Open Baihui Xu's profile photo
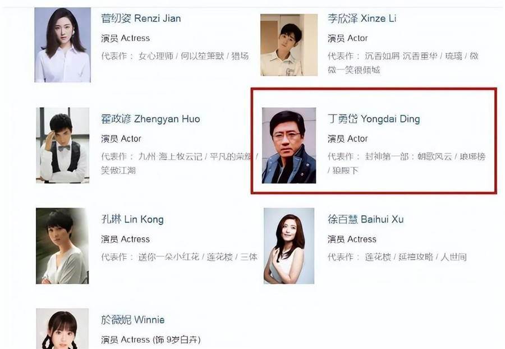The width and height of the screenshot is (505, 349). [289, 246]
